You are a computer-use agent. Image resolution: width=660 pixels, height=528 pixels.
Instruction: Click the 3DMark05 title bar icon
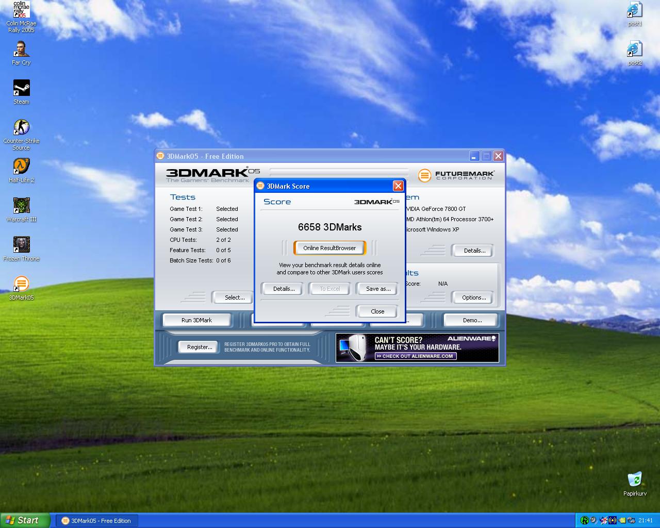tap(161, 156)
